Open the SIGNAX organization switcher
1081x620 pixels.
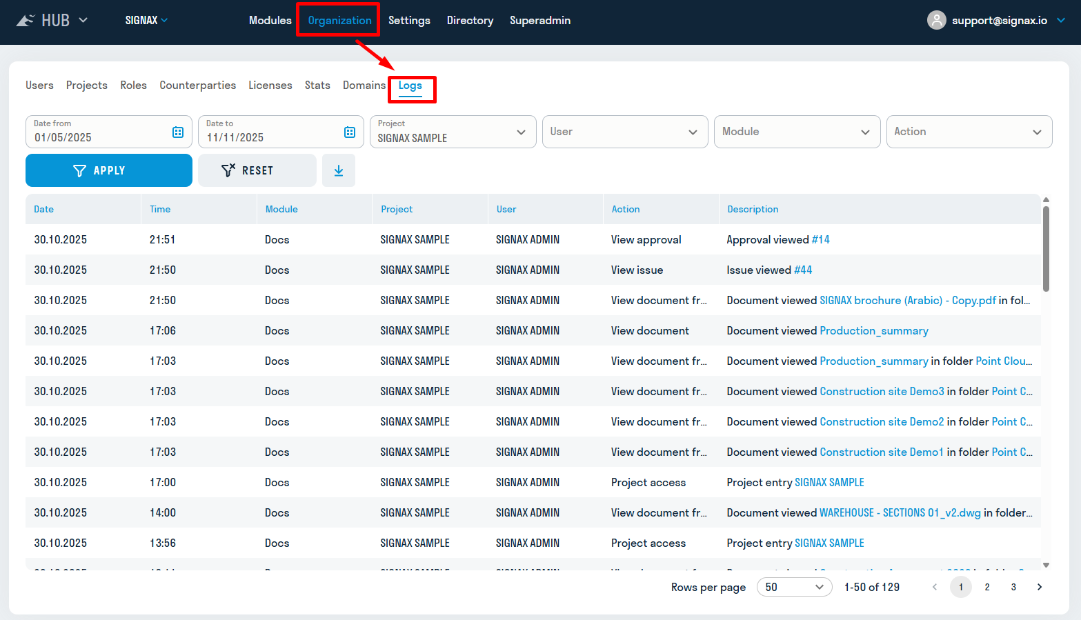click(x=146, y=21)
